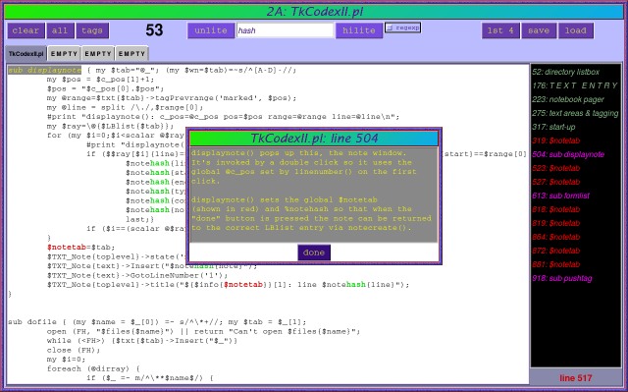Jump to 52: directory listbox entry

[x=565, y=72]
